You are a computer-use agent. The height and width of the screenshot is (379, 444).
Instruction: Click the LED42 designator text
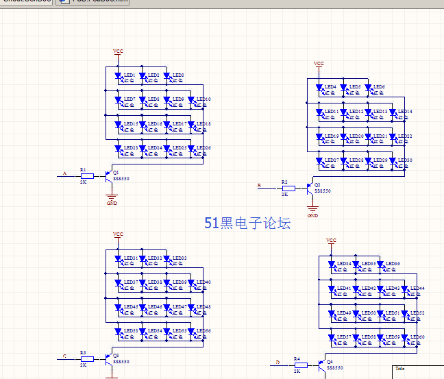coord(369,289)
